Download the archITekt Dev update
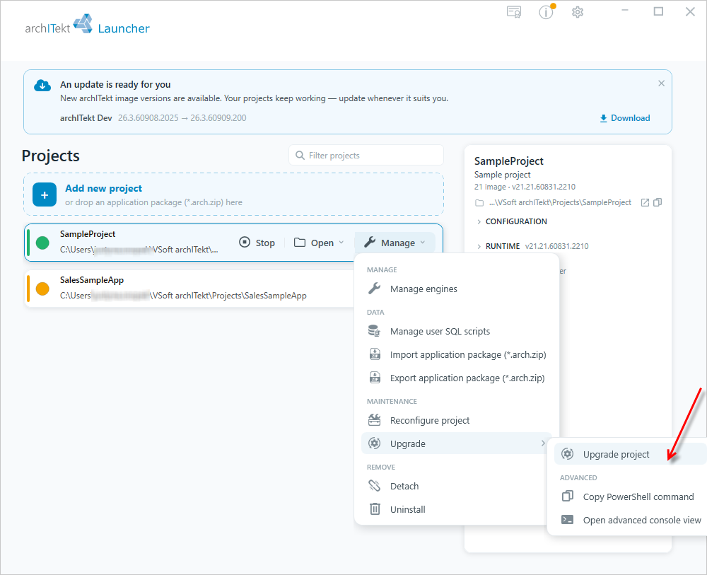The image size is (707, 575). click(x=625, y=118)
